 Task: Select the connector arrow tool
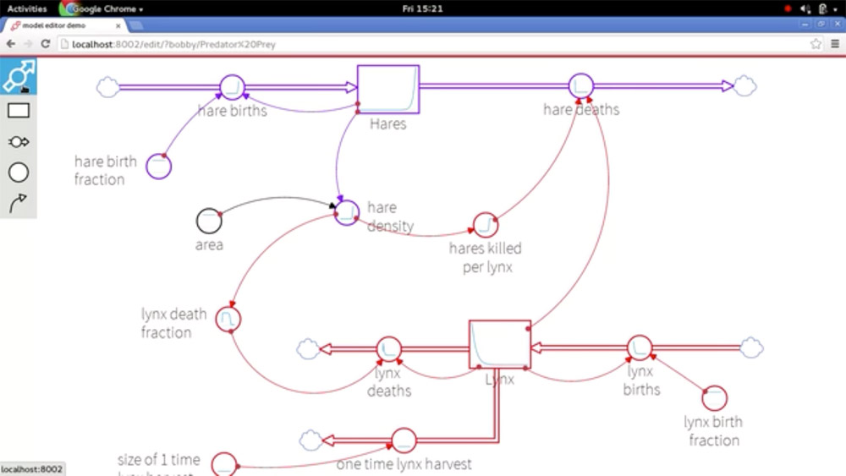click(18, 203)
